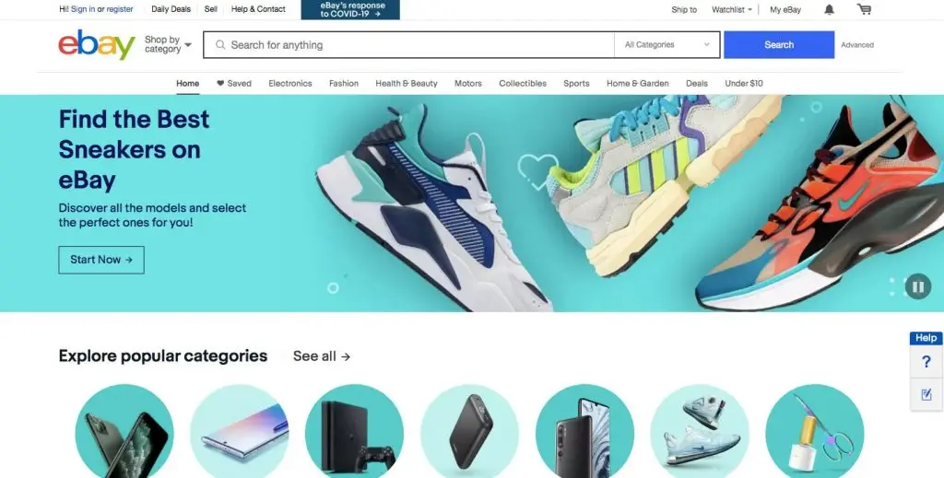
Task: Open the All Categories dropdown
Action: coord(667,44)
